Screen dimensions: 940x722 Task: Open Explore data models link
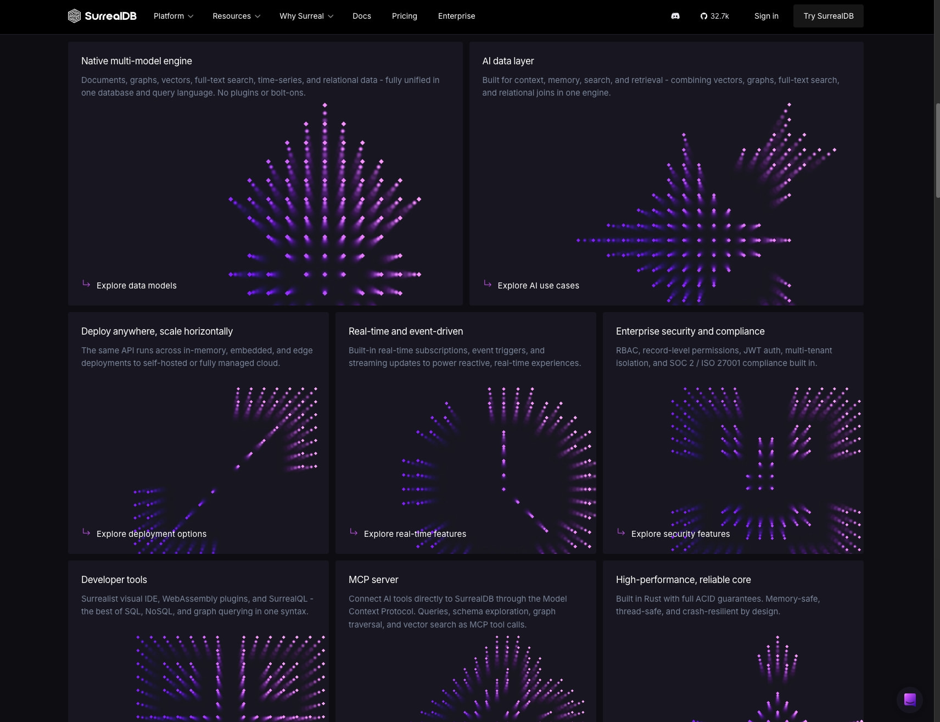pos(137,286)
